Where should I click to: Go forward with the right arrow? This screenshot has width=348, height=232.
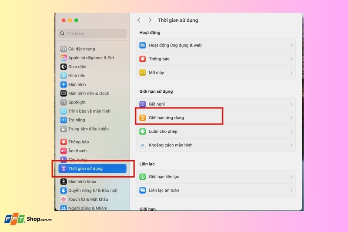pos(150,20)
